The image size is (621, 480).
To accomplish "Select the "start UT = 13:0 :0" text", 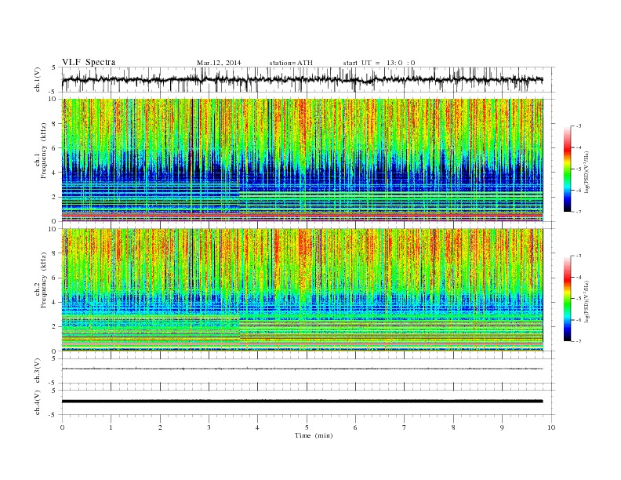I will pyautogui.click(x=379, y=63).
